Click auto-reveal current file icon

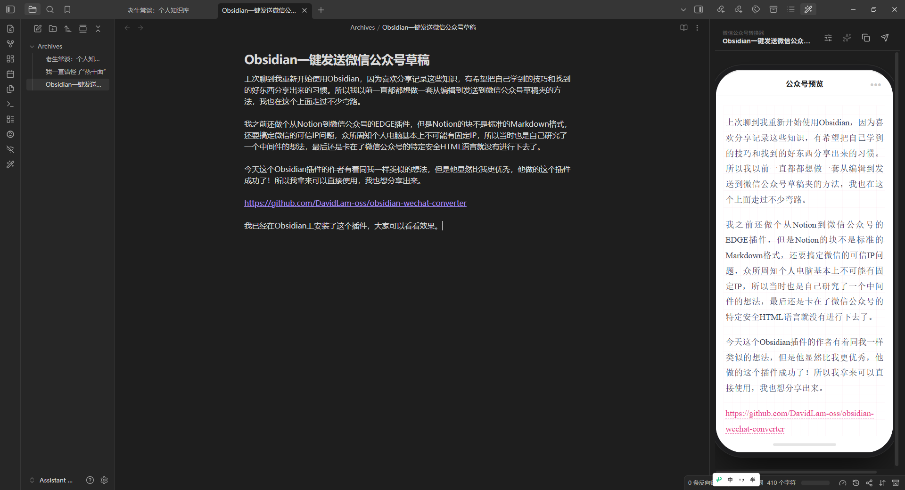83,29
